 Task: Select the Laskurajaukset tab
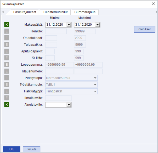click(25, 12)
